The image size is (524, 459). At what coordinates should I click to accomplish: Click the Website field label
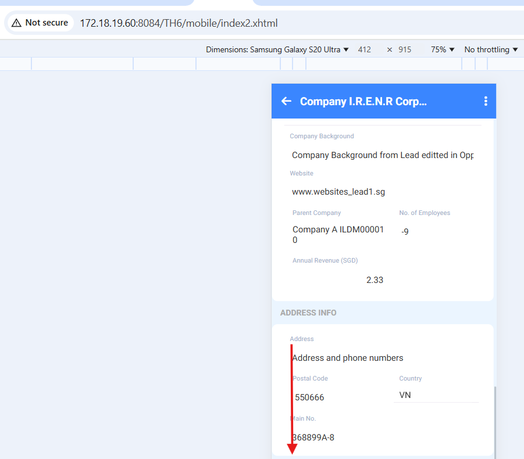tap(301, 173)
